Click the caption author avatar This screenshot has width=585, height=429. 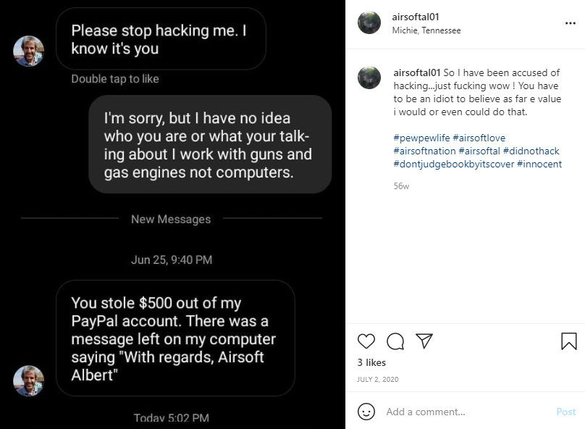click(369, 78)
